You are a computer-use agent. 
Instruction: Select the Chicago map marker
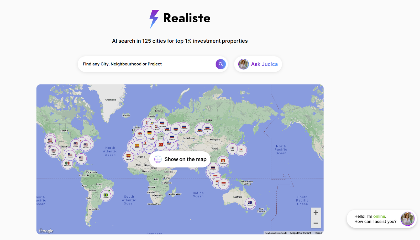pyautogui.click(x=76, y=145)
